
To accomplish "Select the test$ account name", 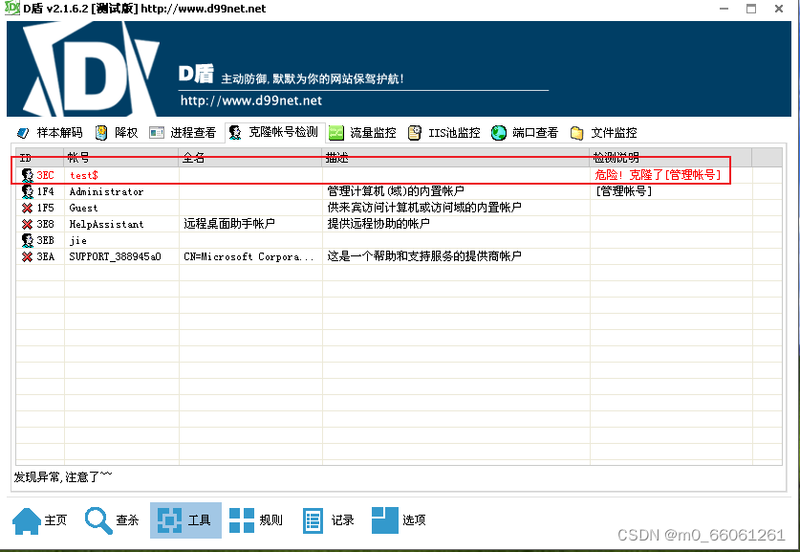I will point(84,175).
